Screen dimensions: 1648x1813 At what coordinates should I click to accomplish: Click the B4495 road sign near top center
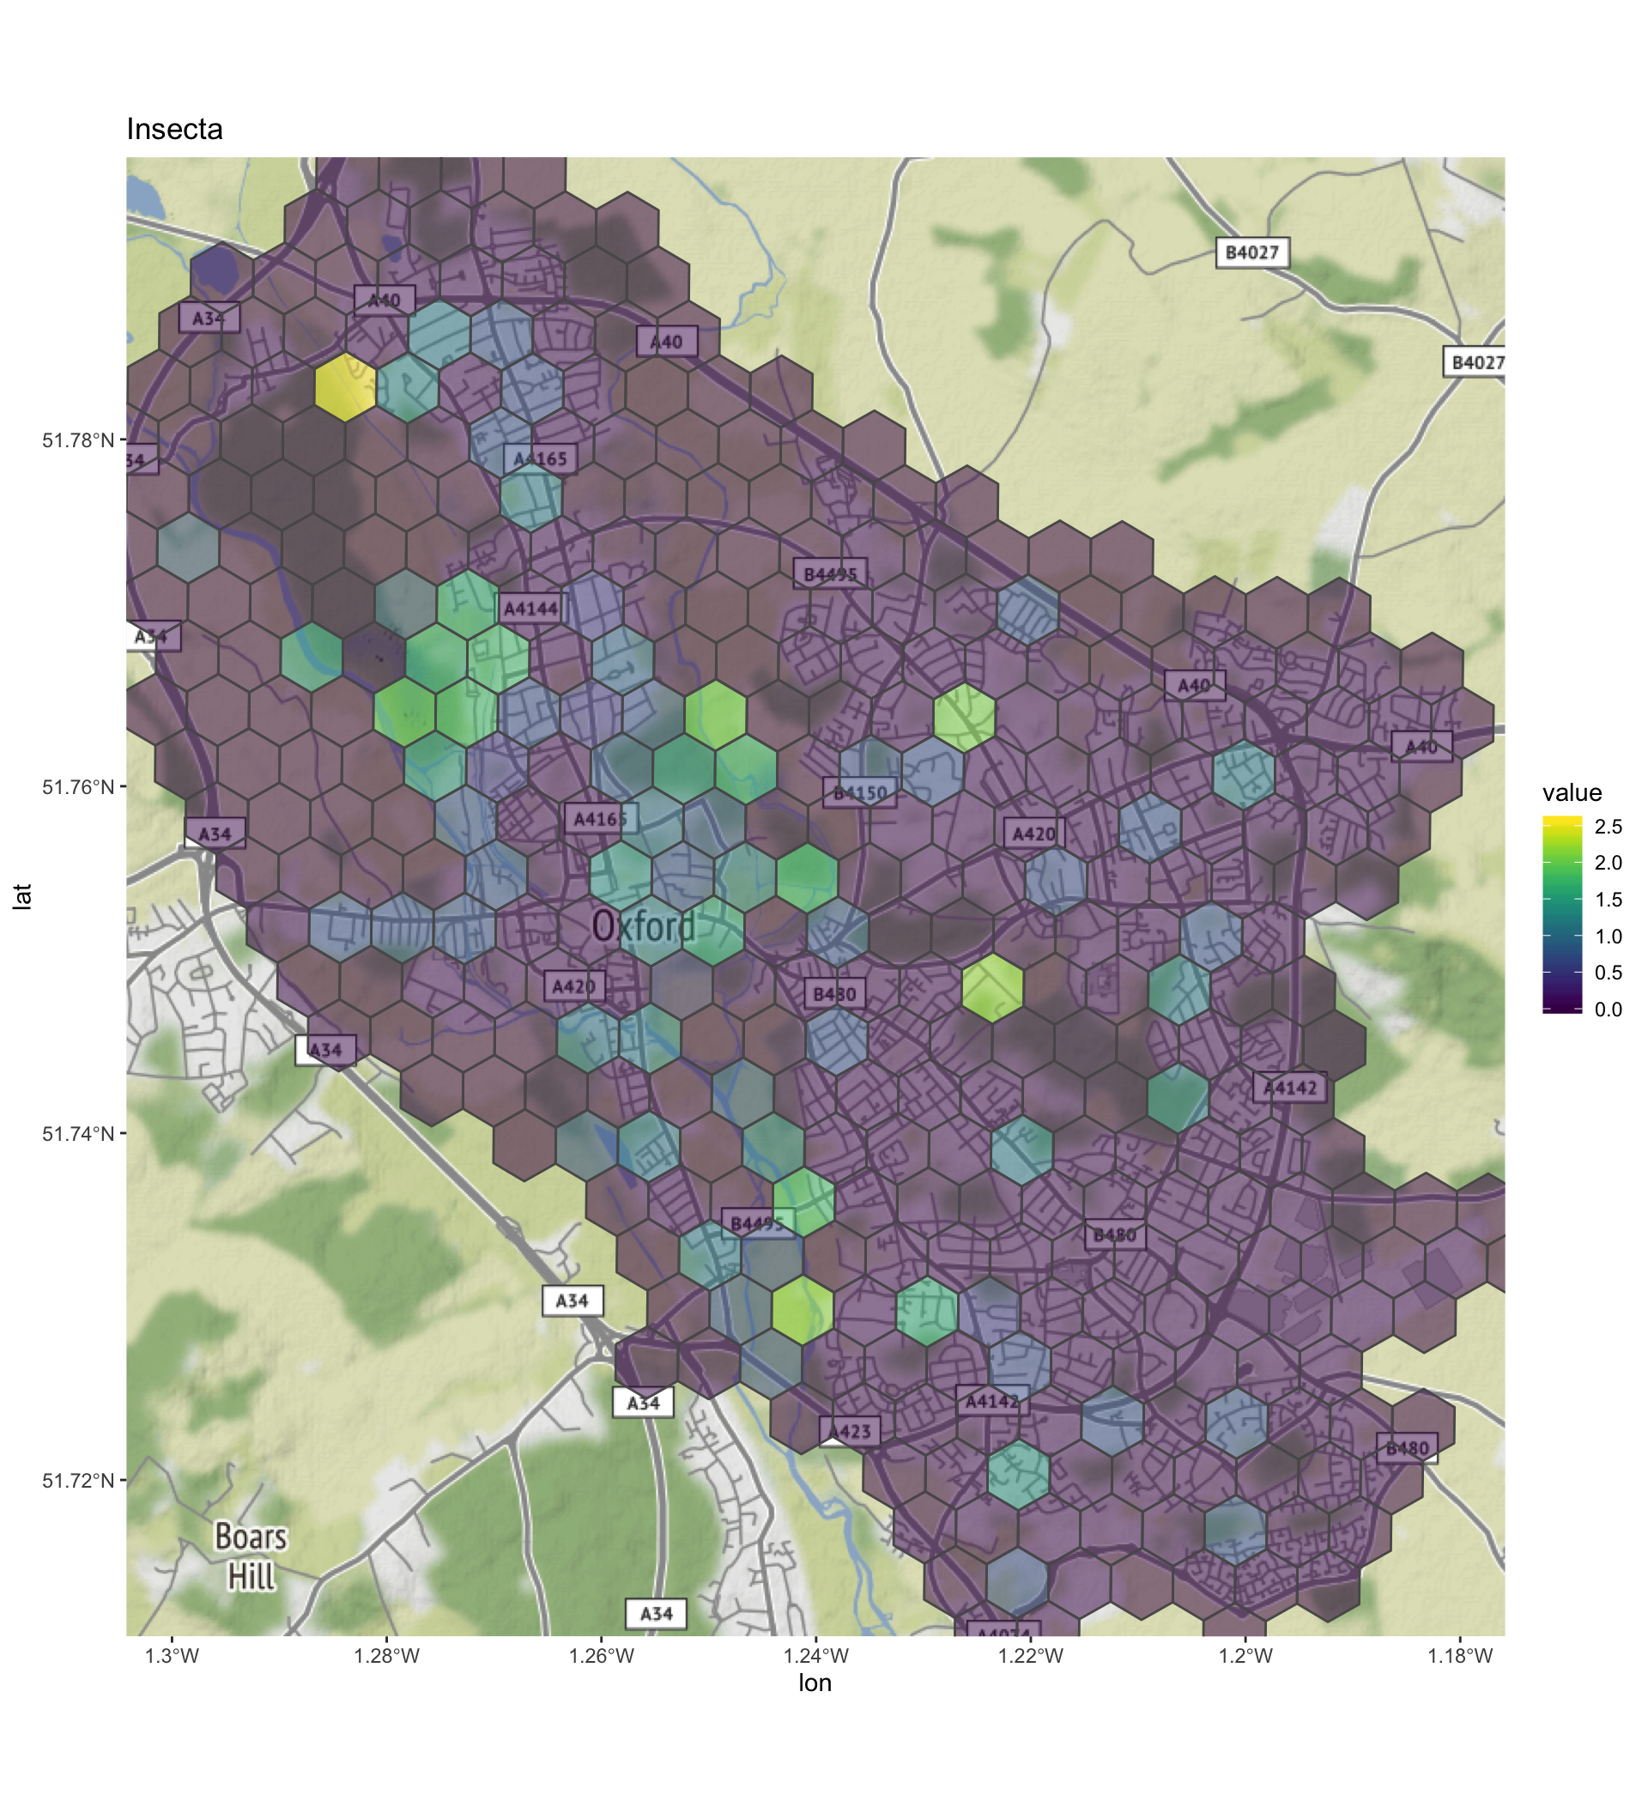(x=830, y=574)
